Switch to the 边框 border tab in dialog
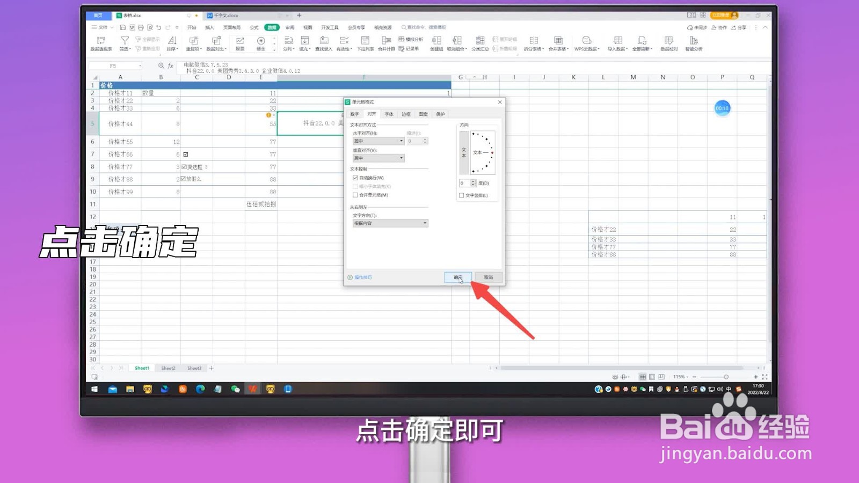The height and width of the screenshot is (483, 859). pyautogui.click(x=406, y=114)
